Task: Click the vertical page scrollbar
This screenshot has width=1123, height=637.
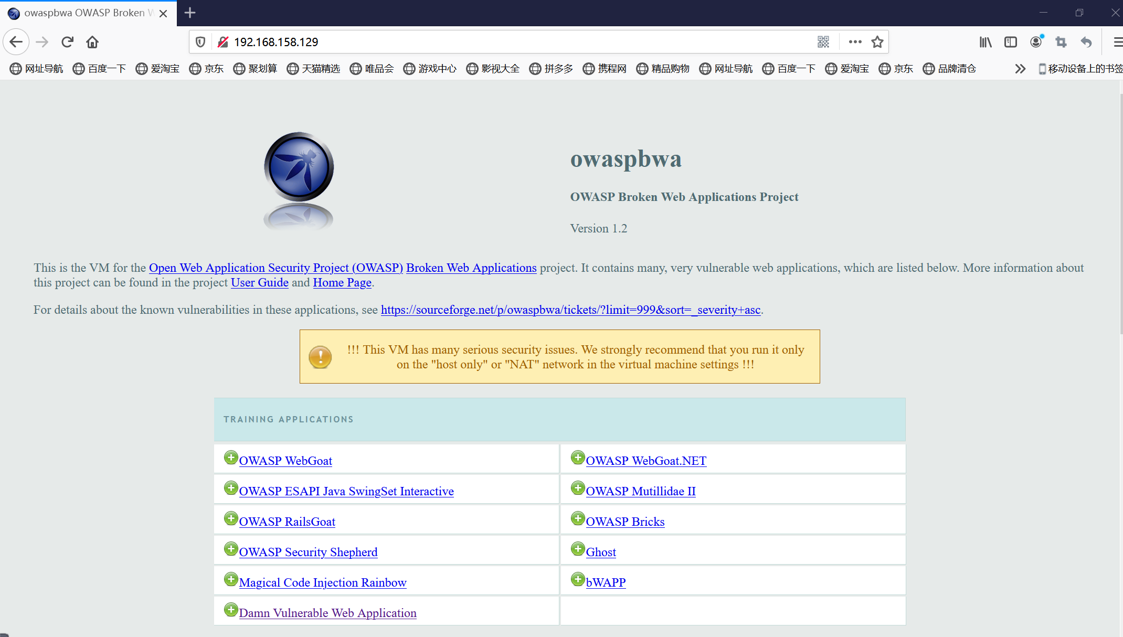Action: coord(1120,214)
